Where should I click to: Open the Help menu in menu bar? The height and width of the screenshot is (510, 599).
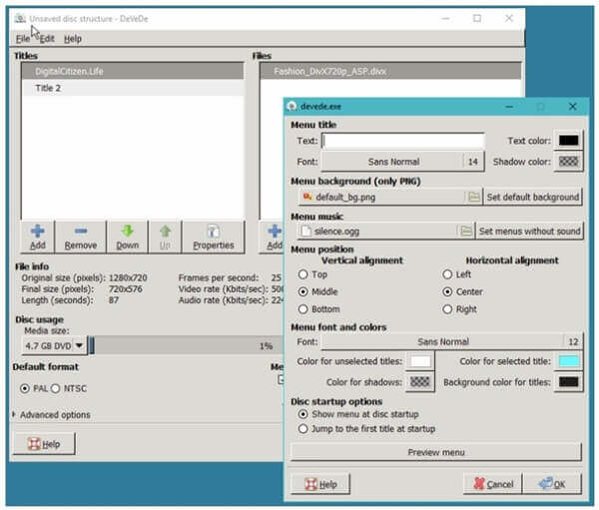tap(73, 39)
